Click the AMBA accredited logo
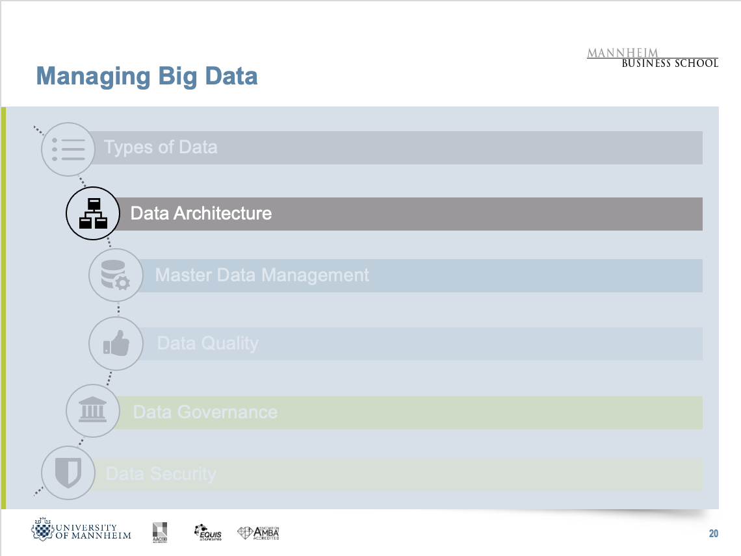 coord(259,532)
